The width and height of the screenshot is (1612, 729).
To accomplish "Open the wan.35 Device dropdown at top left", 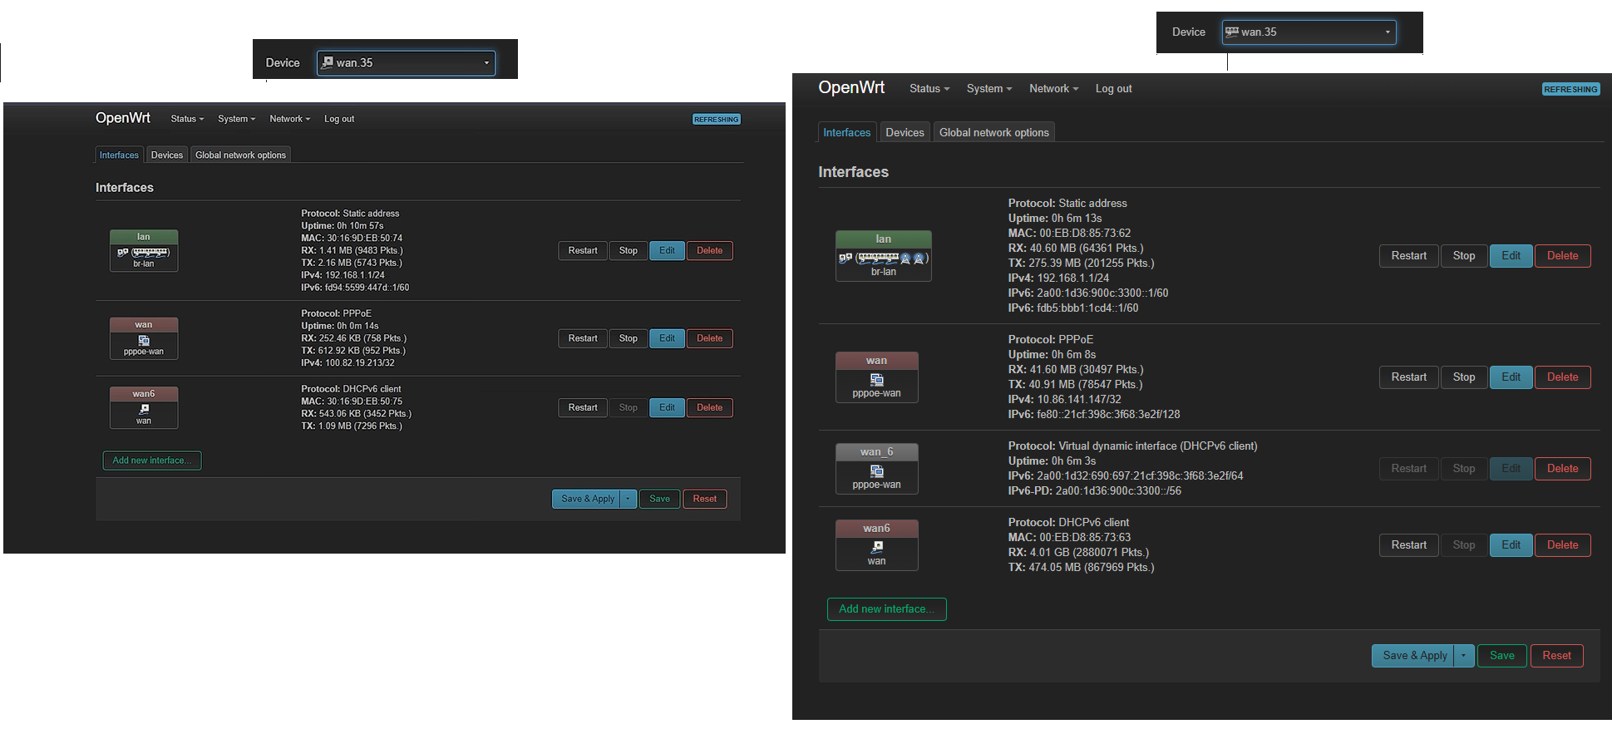I will tap(406, 63).
